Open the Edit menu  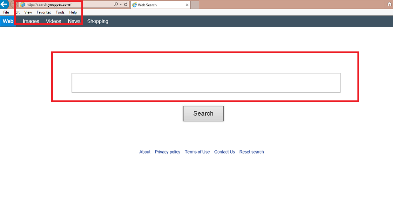coord(17,12)
